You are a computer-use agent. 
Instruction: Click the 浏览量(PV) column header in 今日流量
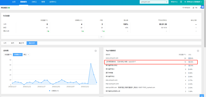coord(44,20)
